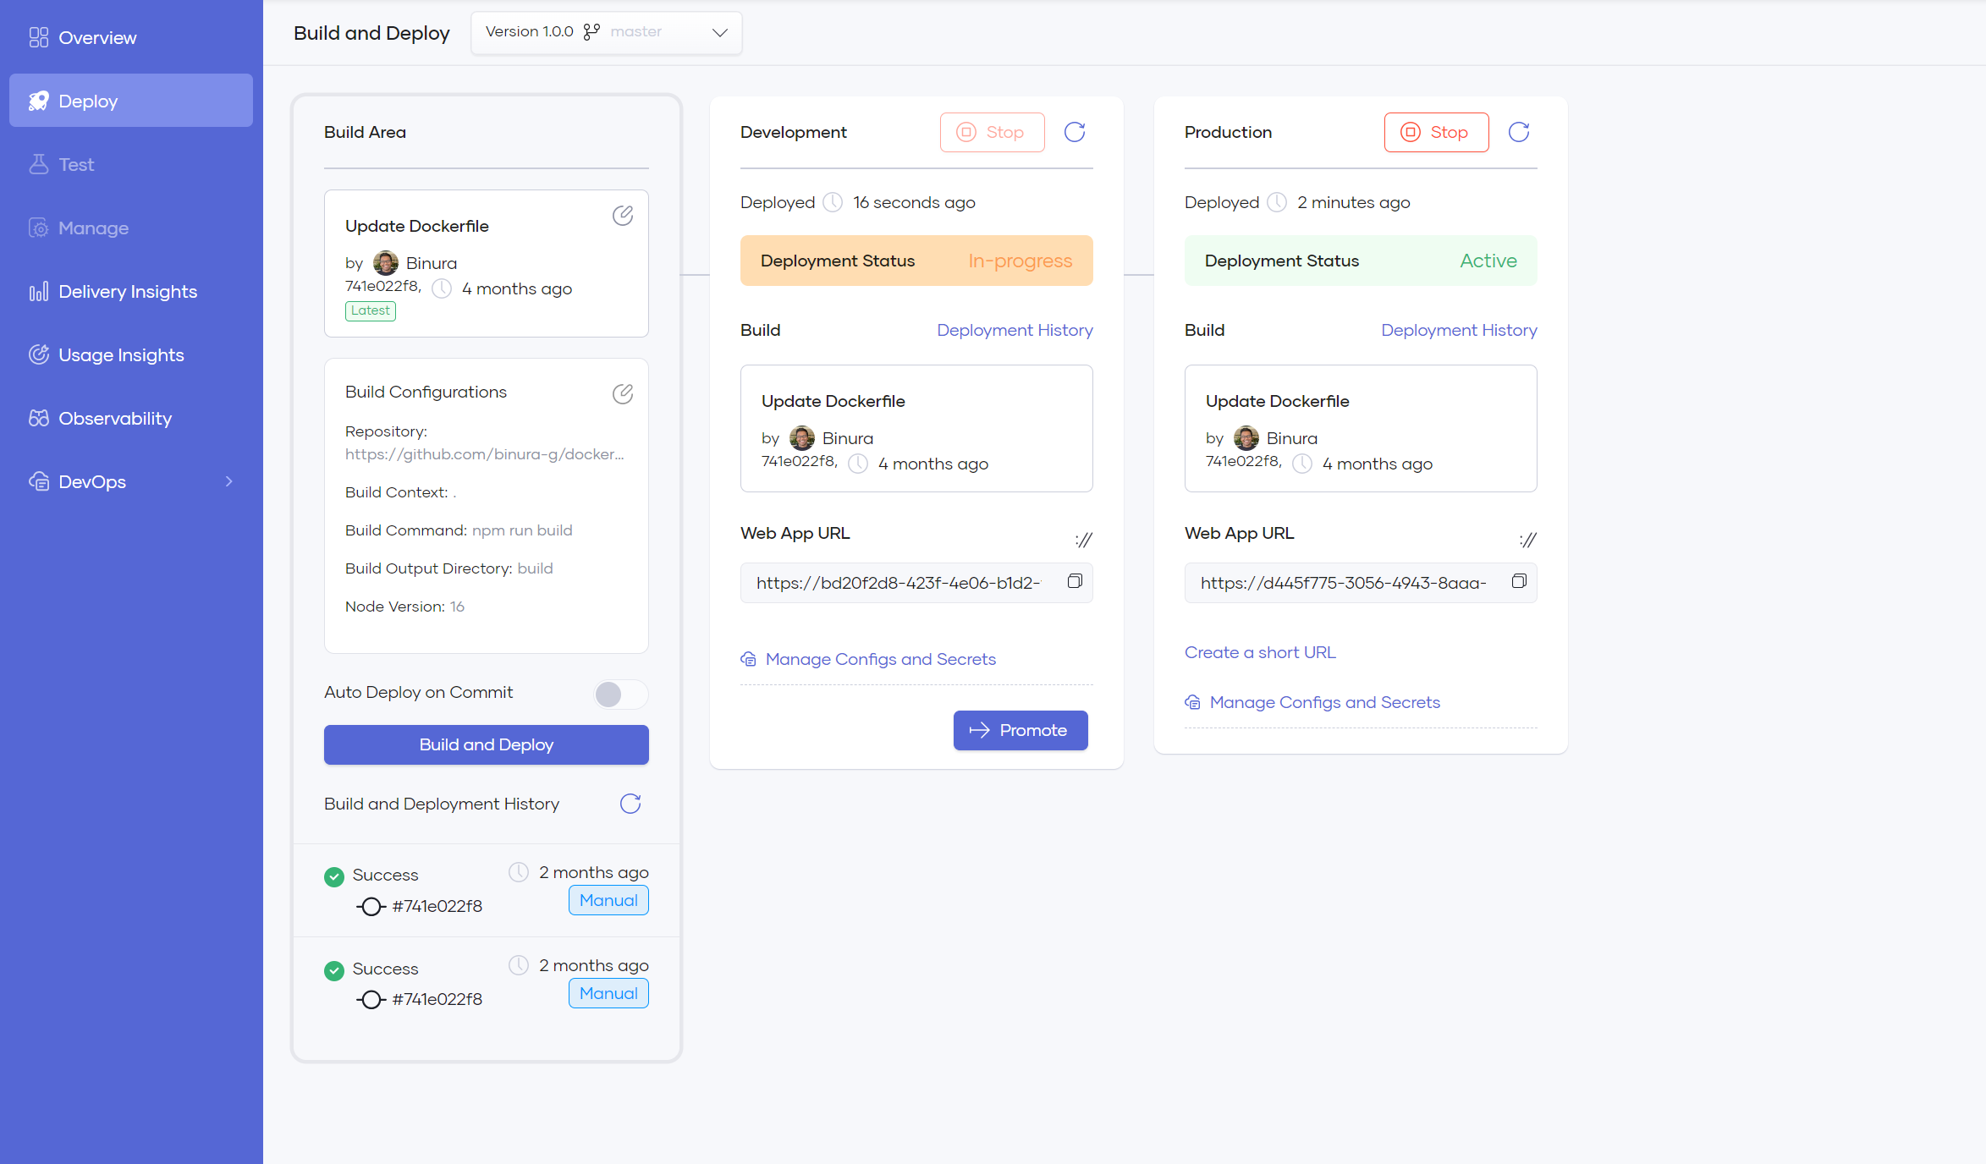Viewport: 1986px width, 1164px height.
Task: Click the Production web app URL field
Action: (x=1361, y=583)
